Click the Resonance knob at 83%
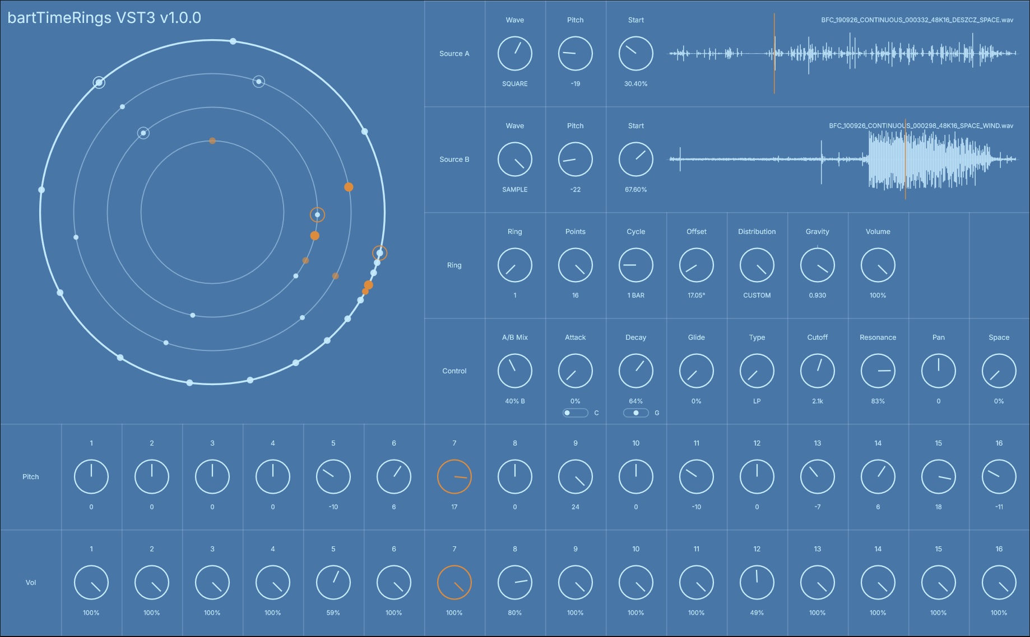 pos(878,371)
